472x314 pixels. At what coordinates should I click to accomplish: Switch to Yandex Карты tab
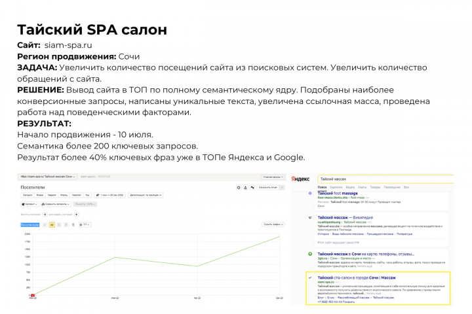(363, 187)
